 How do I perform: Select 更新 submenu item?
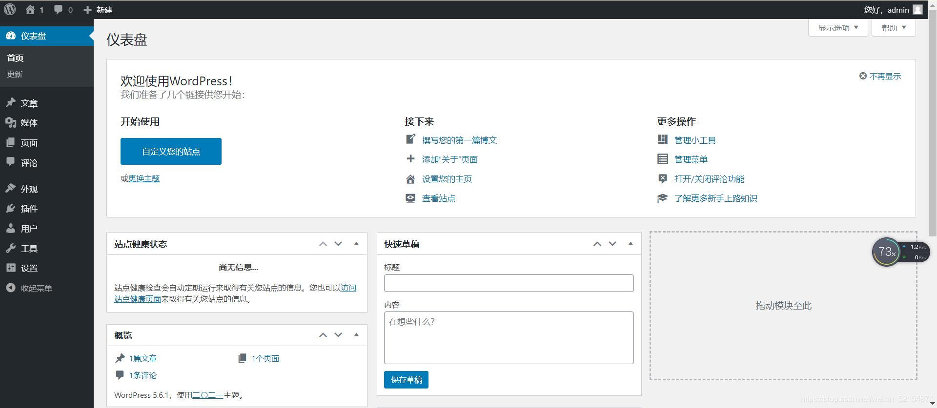[15, 74]
